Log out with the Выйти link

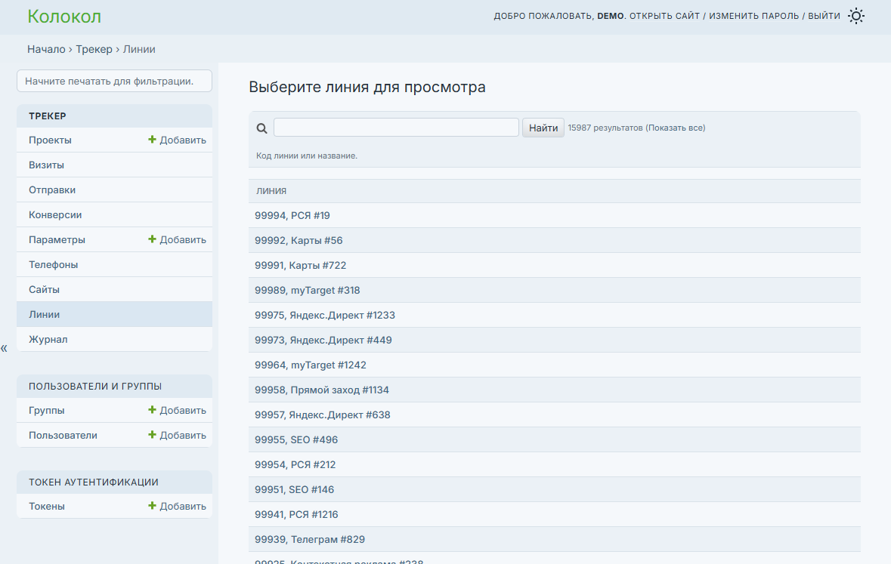(824, 16)
